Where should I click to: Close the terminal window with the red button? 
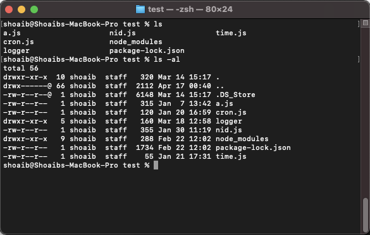[x=9, y=9]
